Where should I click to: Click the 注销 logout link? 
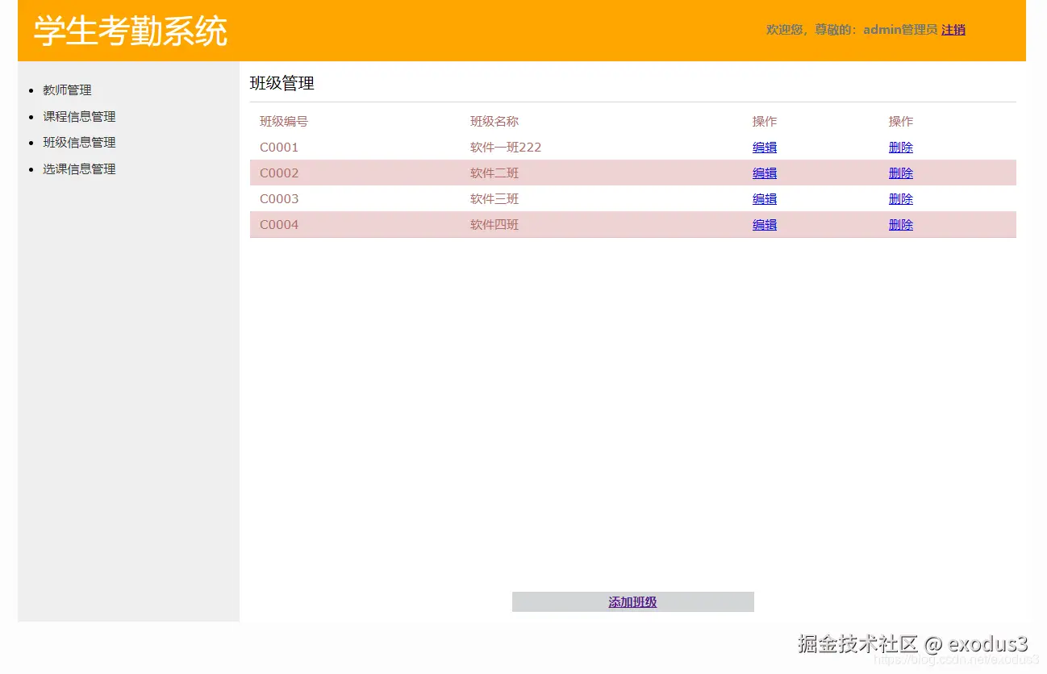[x=953, y=30]
